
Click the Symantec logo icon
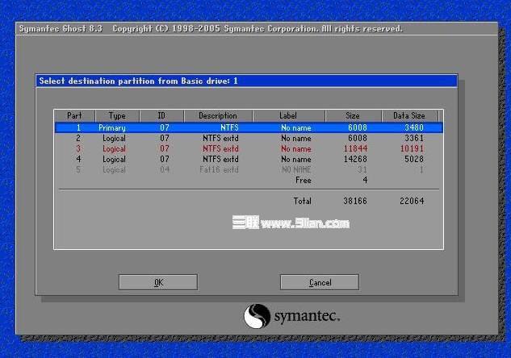pos(257,316)
